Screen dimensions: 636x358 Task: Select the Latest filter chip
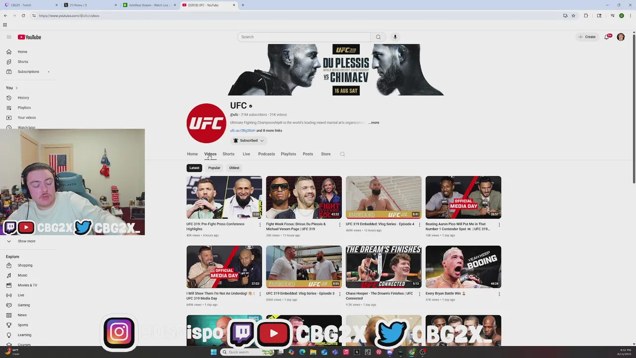(x=194, y=168)
